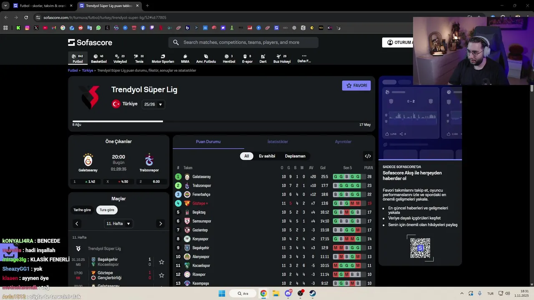
Task: Reload the page in the browser
Action: (26, 17)
